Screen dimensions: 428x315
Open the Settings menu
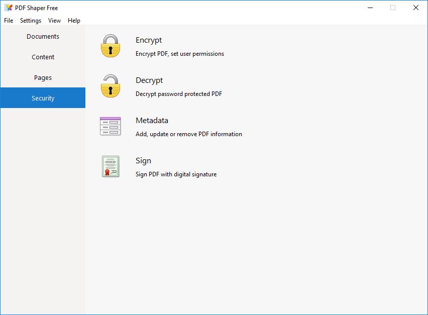coord(31,21)
